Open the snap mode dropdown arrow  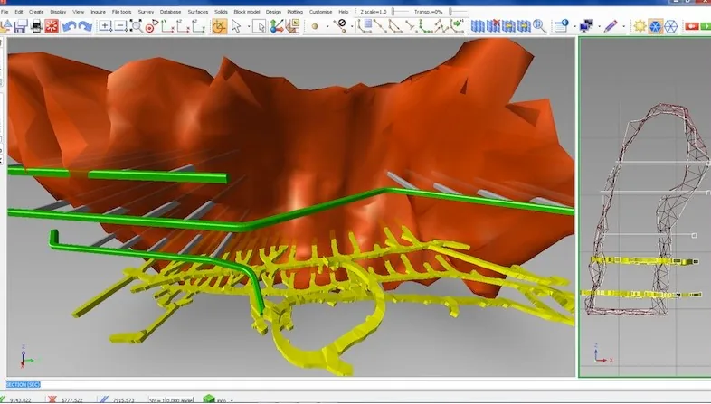pos(327,27)
